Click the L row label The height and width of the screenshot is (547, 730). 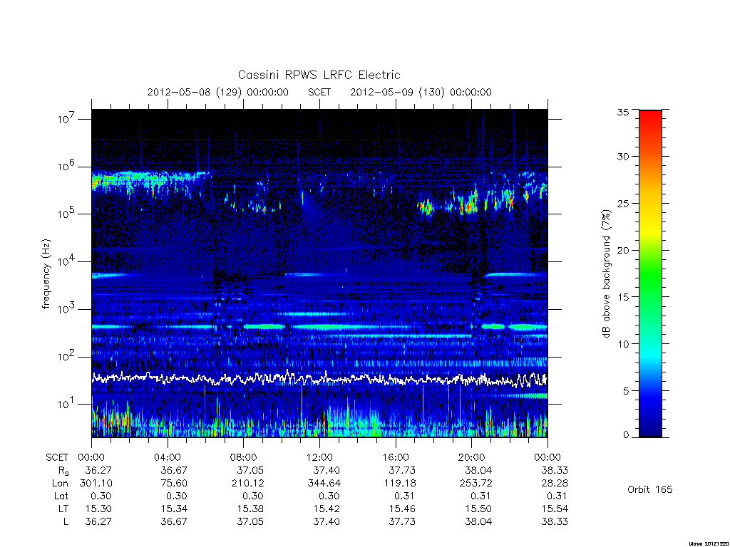tap(66, 522)
